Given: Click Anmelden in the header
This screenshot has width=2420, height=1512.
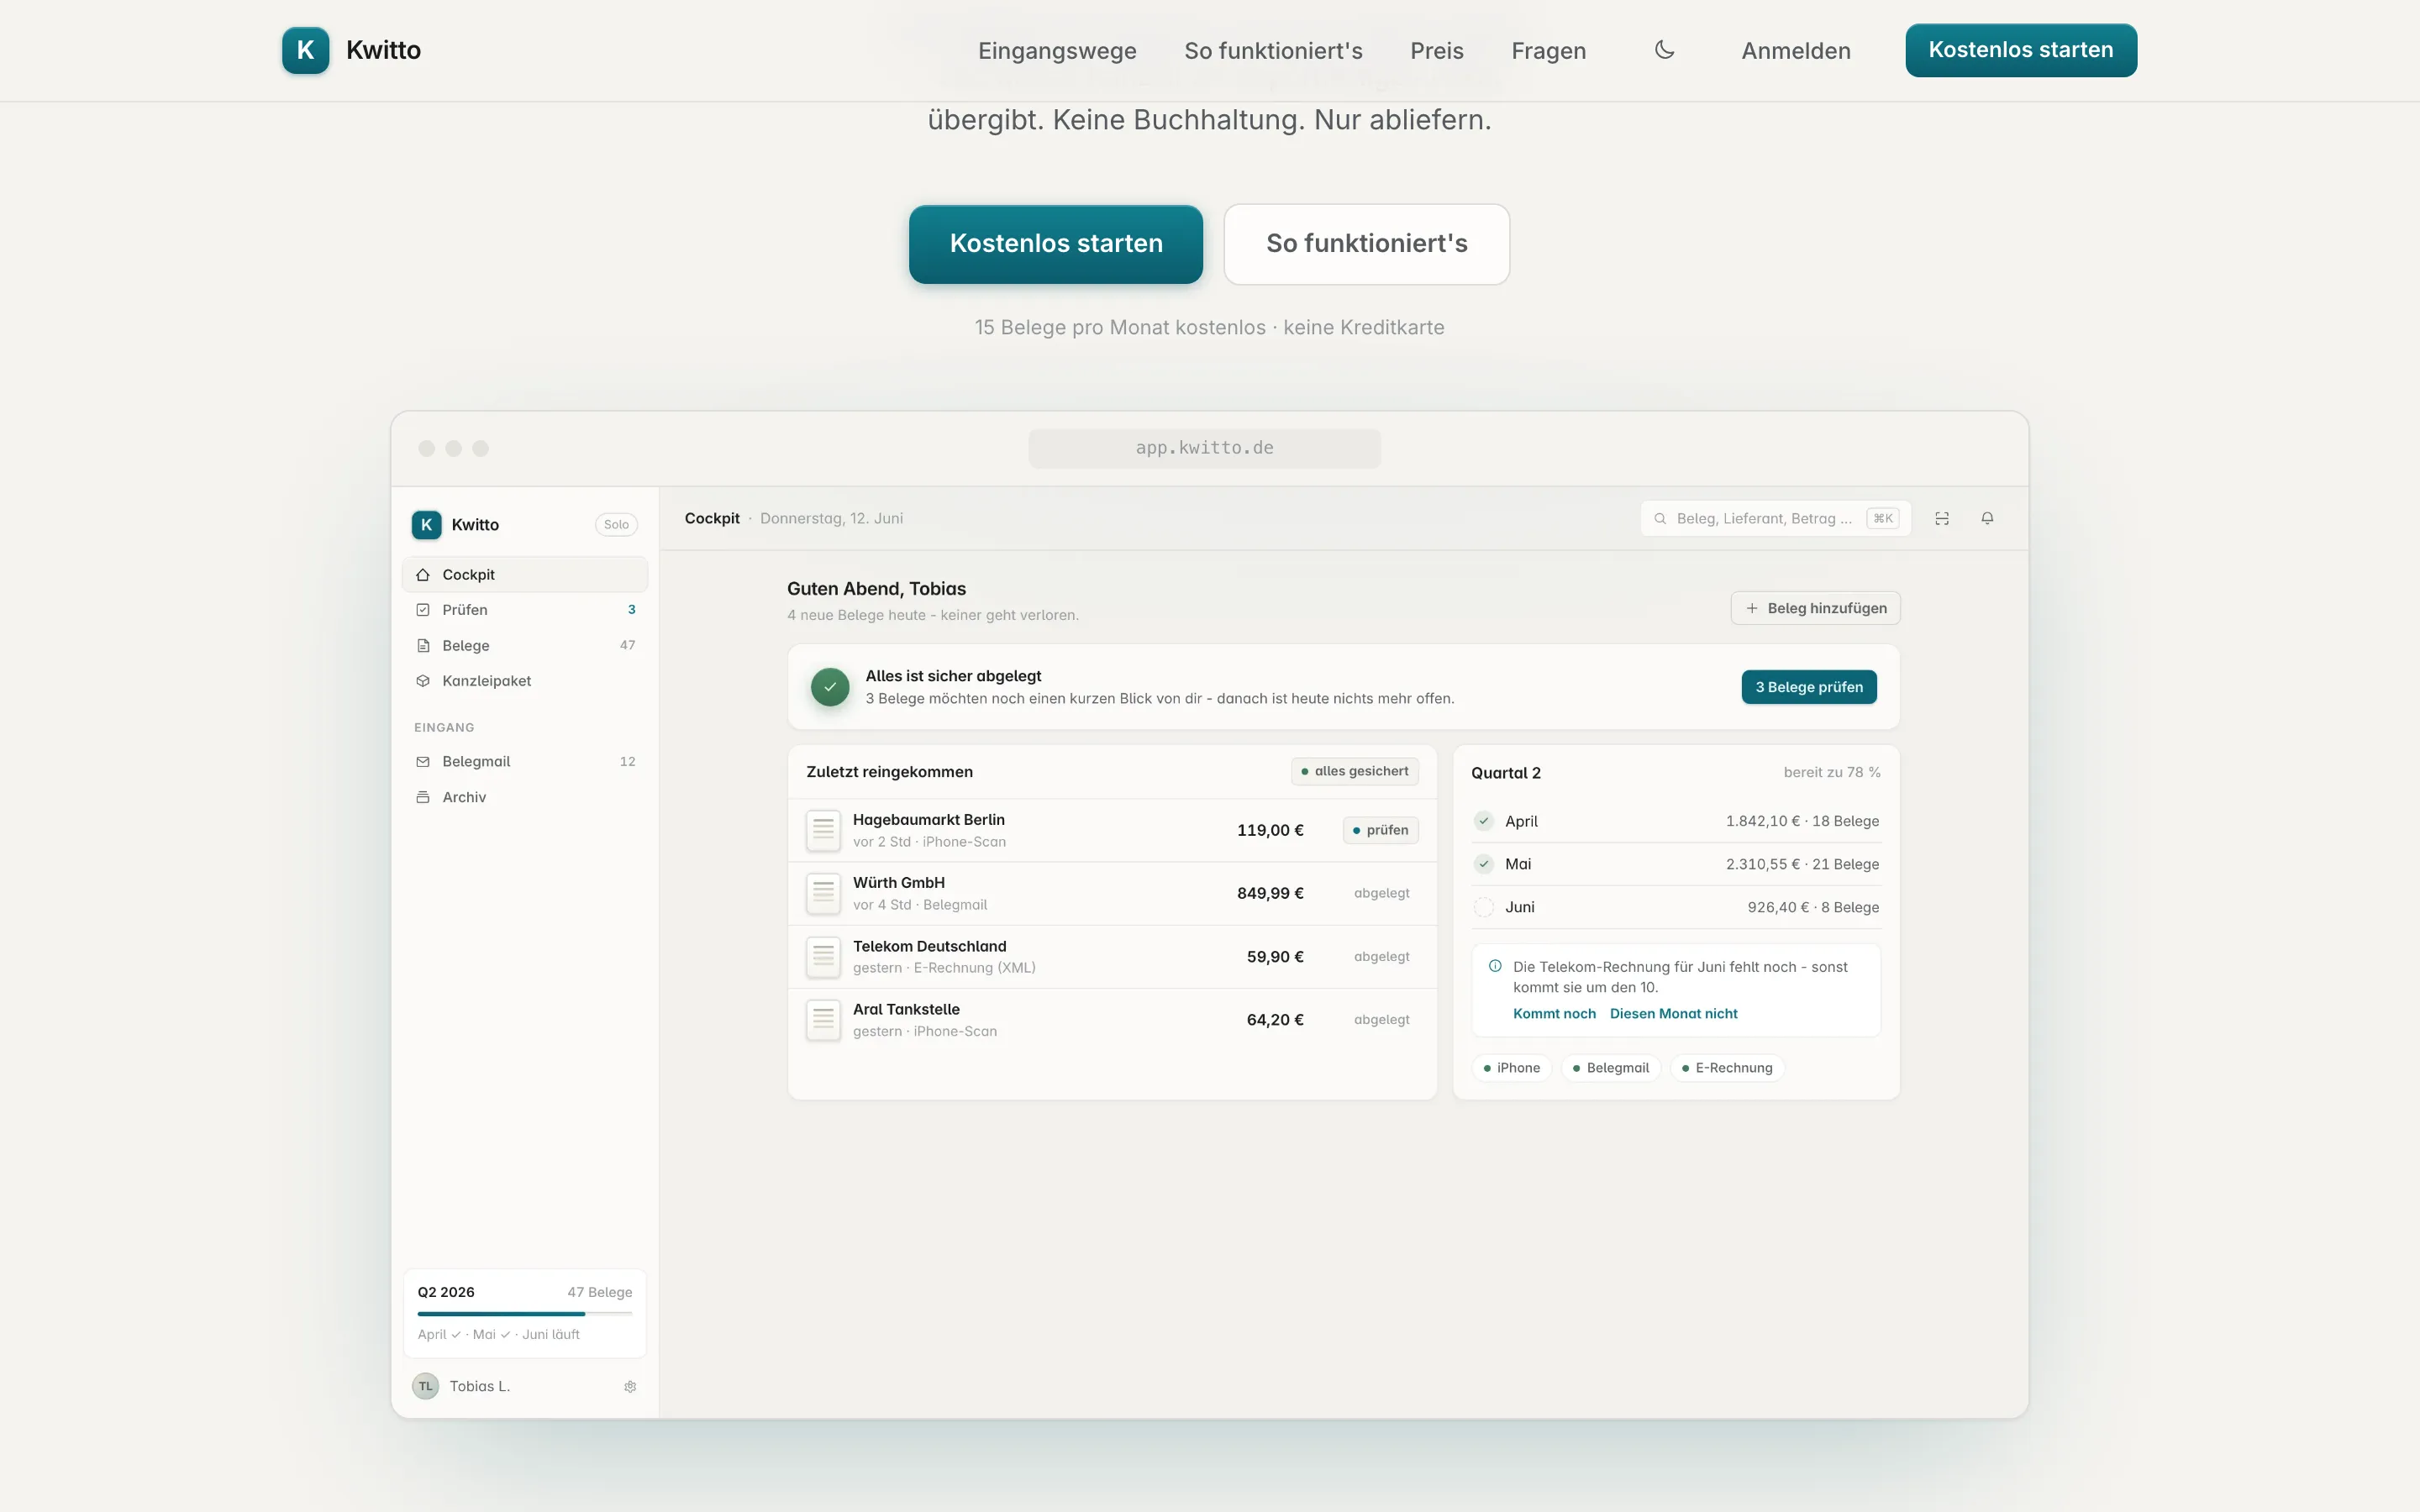Looking at the screenshot, I should click(x=1796, y=51).
